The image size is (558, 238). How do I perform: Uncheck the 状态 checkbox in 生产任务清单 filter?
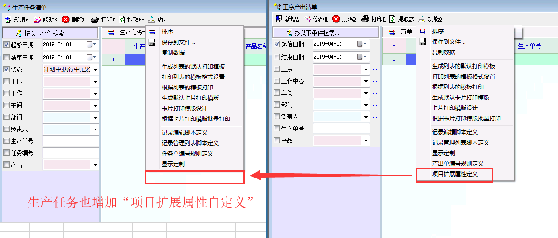pyautogui.click(x=6, y=69)
